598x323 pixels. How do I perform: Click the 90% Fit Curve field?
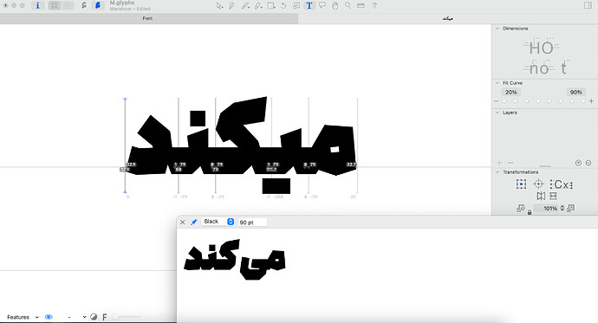[575, 92]
